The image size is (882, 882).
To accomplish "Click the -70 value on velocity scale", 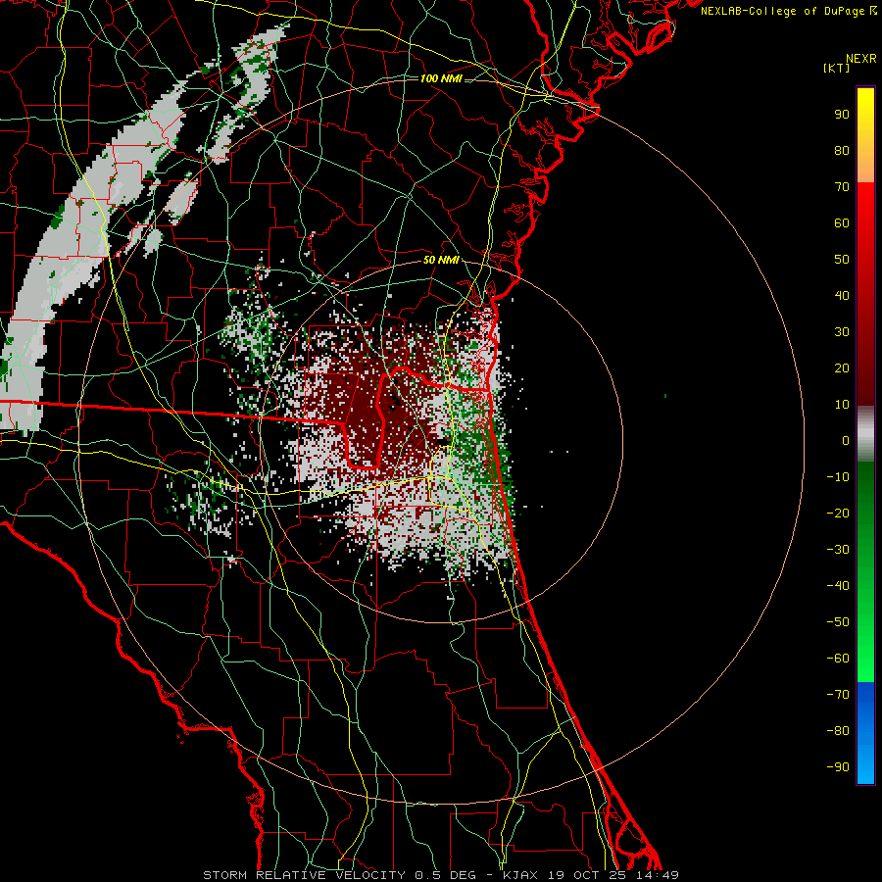I will (838, 695).
